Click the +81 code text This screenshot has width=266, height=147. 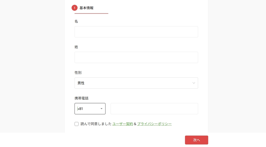(80, 109)
